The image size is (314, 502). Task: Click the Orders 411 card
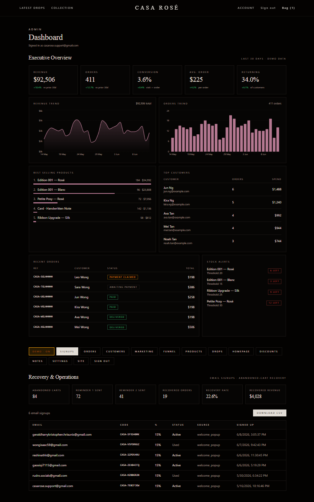tap(105, 80)
